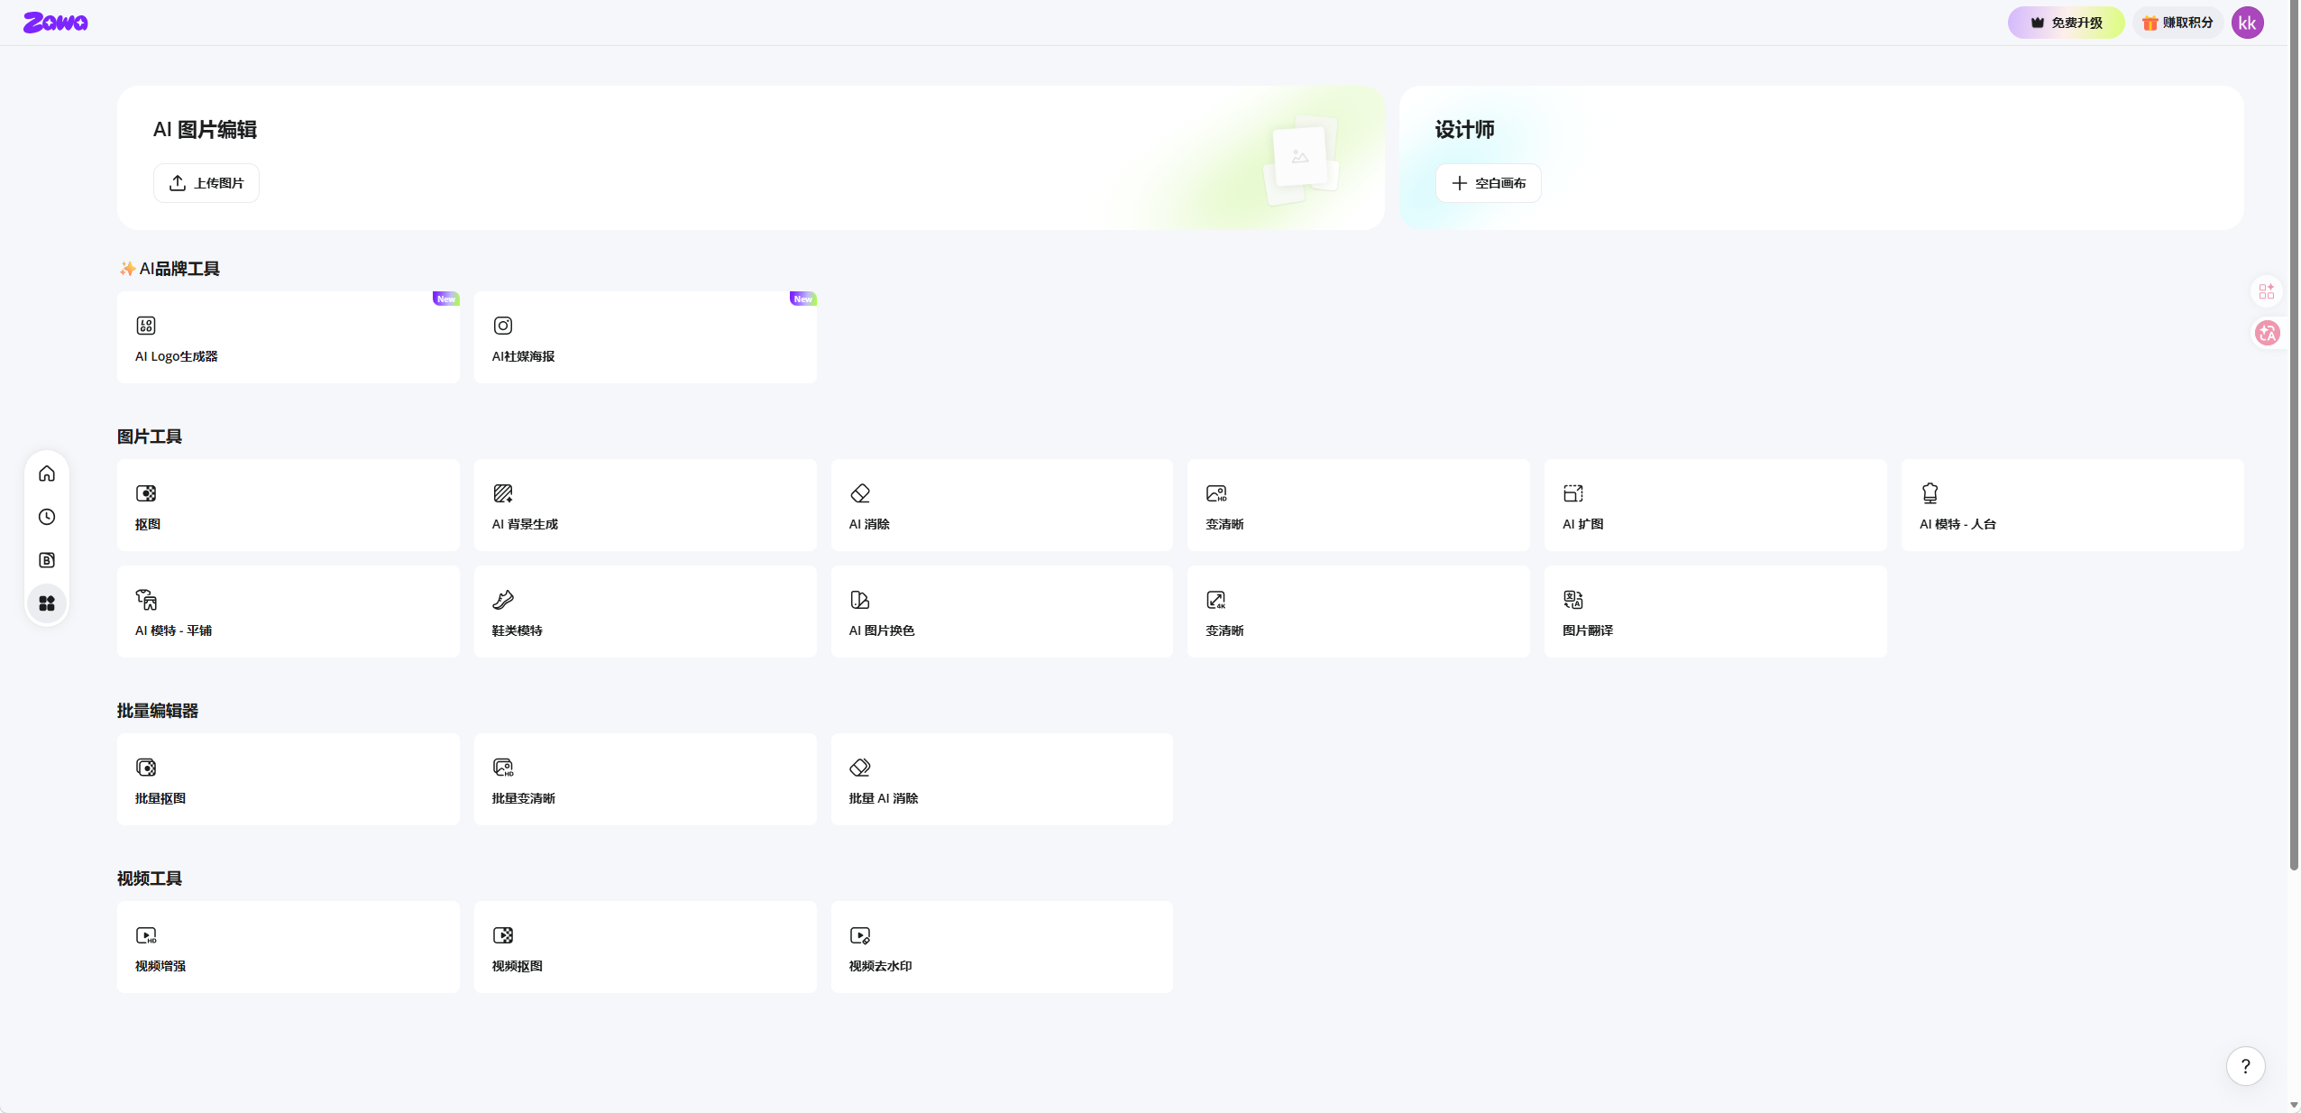Open the AI 模特 - 人台 tool

[2071, 505]
